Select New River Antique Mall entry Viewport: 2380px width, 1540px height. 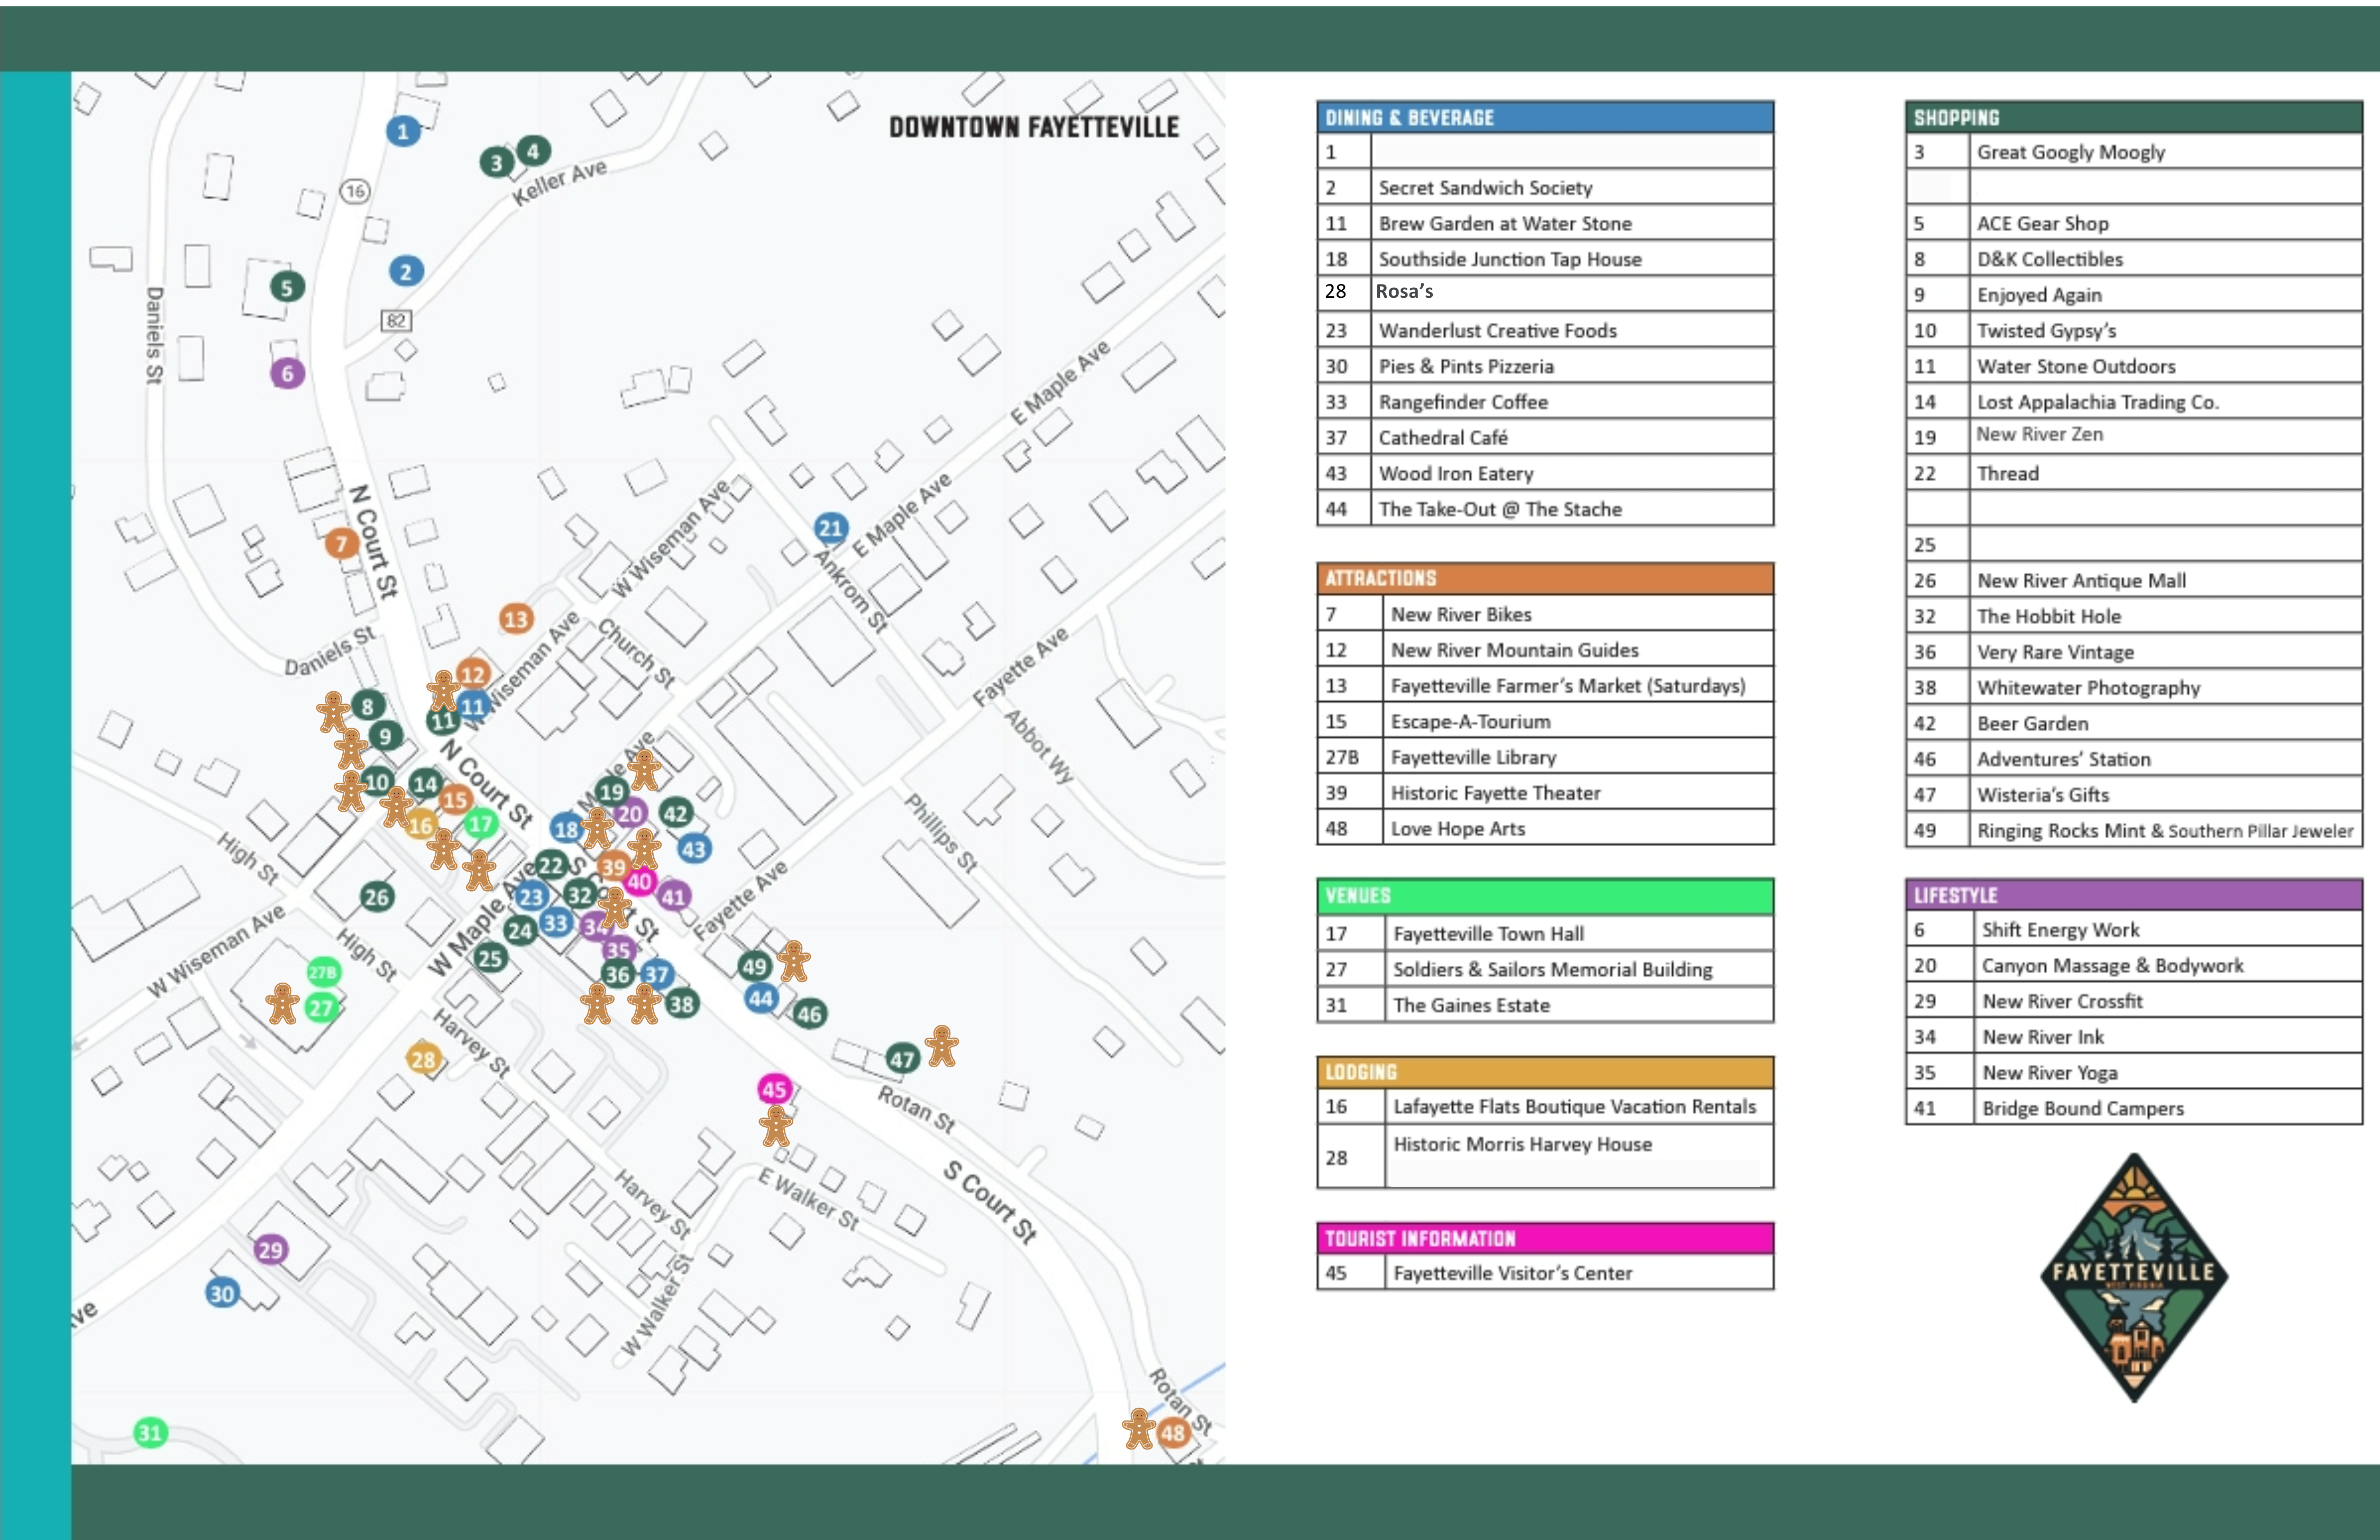click(x=2133, y=580)
